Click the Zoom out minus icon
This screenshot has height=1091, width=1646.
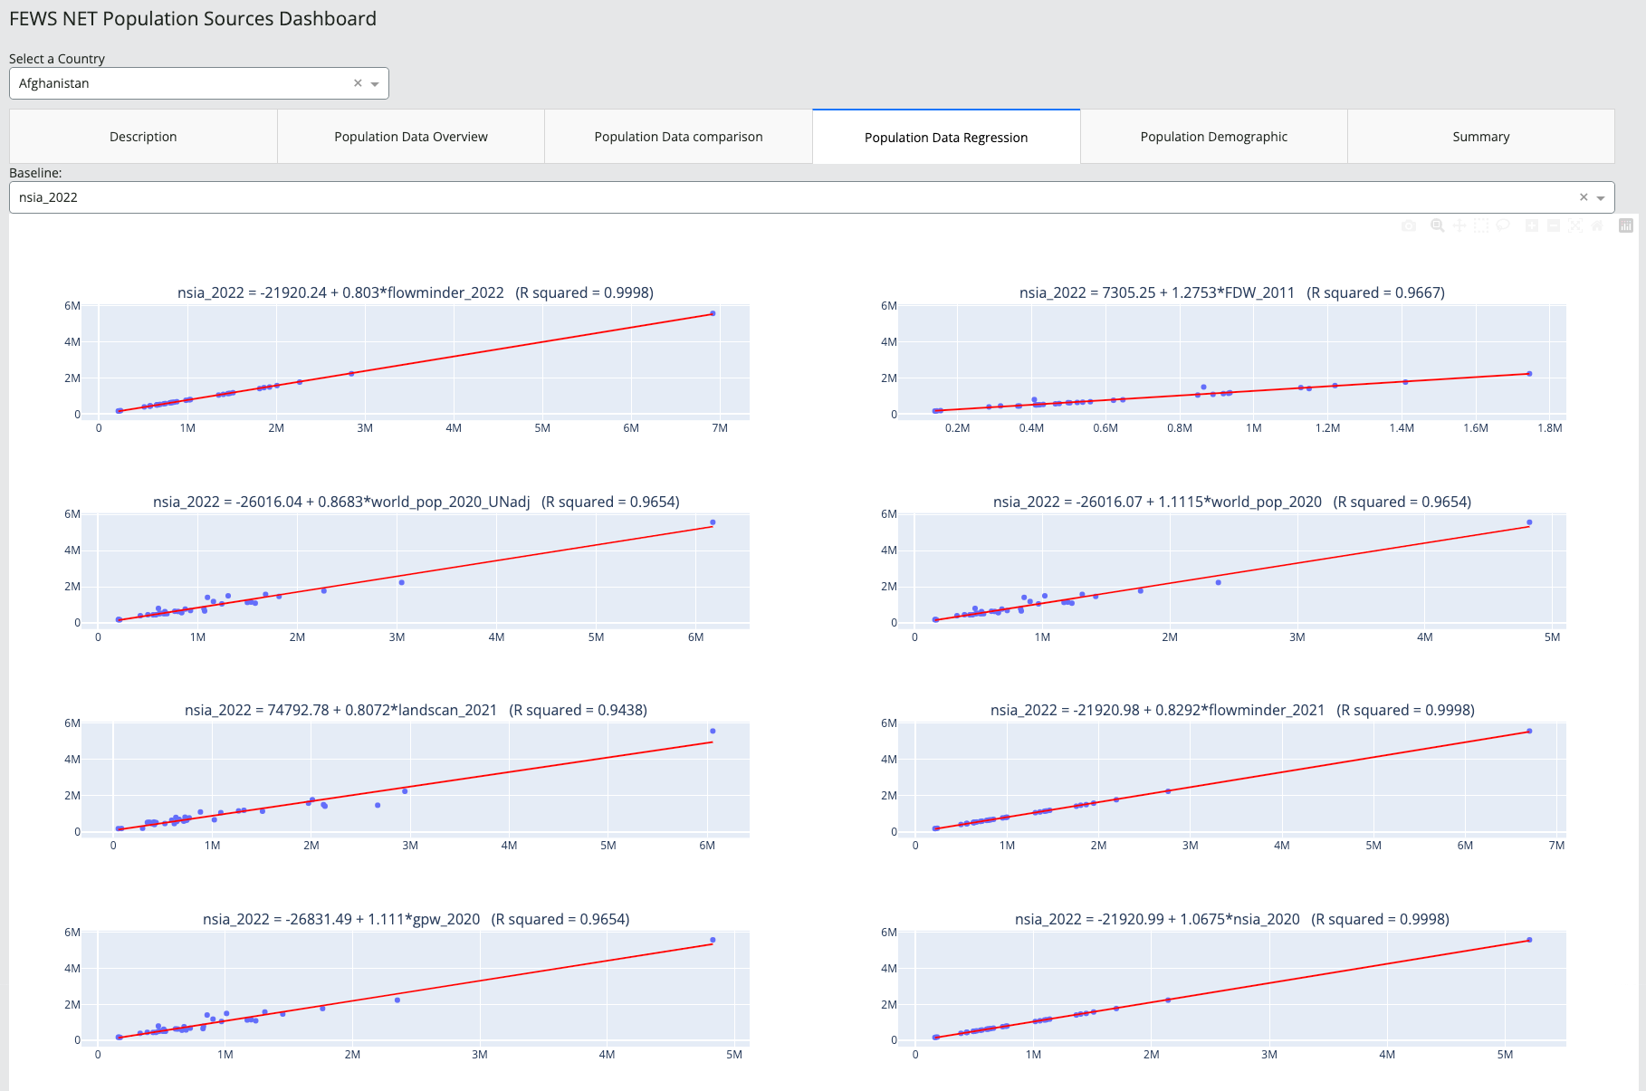(1554, 225)
